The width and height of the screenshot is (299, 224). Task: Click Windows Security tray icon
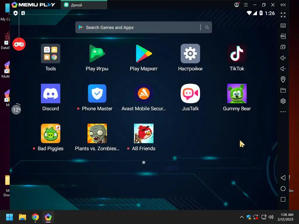[249, 217]
